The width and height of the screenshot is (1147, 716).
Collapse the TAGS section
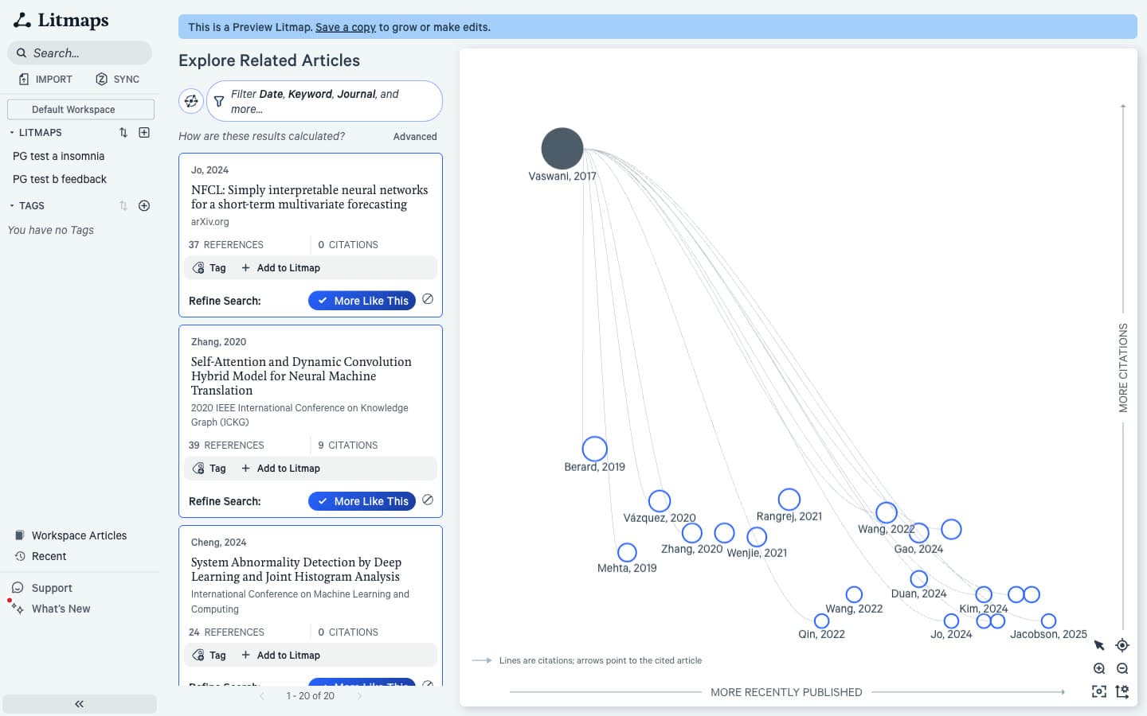(x=12, y=205)
